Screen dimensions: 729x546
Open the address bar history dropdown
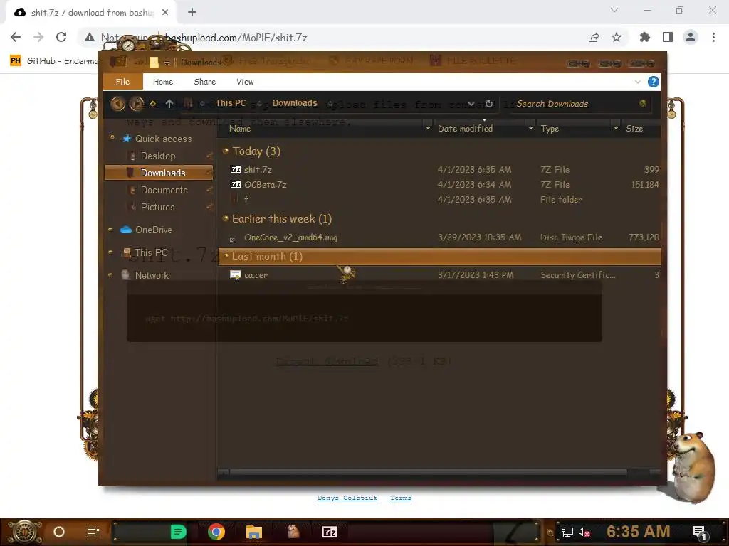click(x=471, y=104)
